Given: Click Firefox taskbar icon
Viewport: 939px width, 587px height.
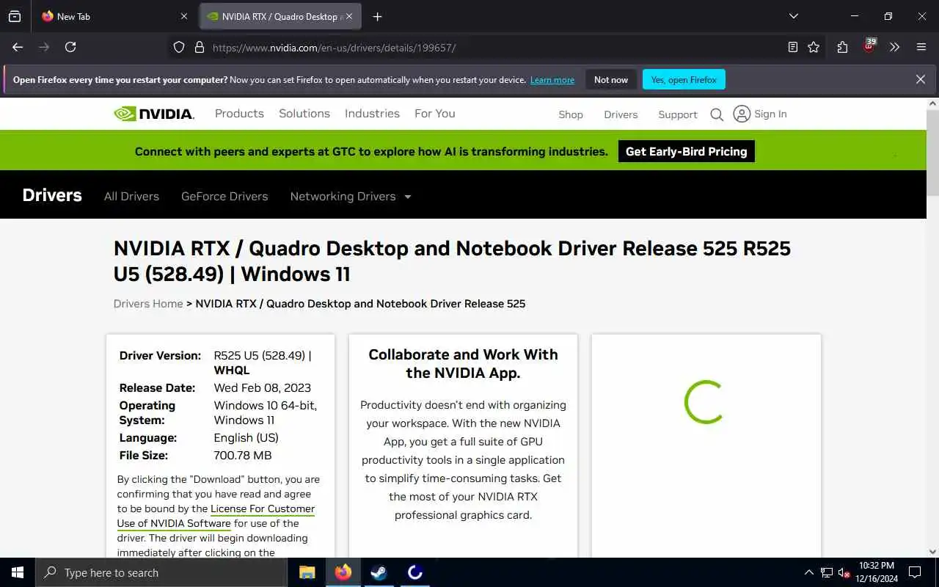Looking at the screenshot, I should [343, 572].
